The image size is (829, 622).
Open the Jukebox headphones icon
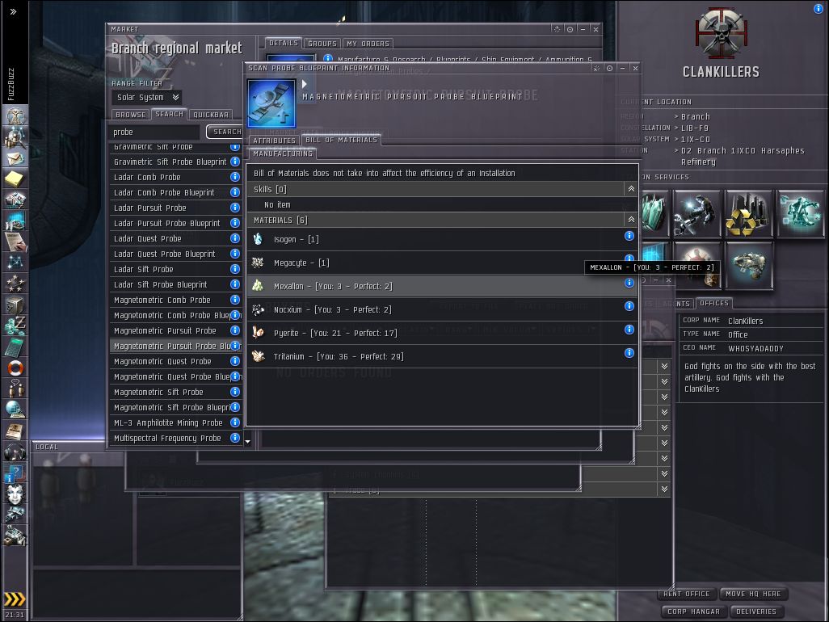[x=15, y=452]
